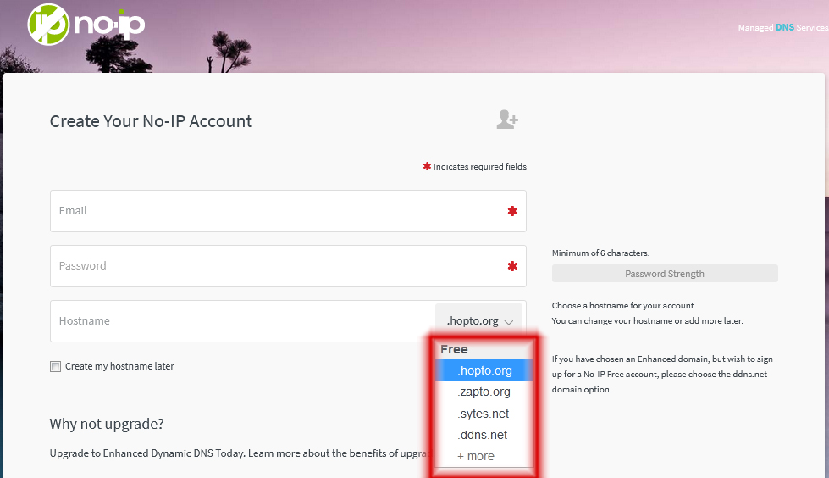Click the Free group header
This screenshot has width=829, height=478.
point(454,349)
